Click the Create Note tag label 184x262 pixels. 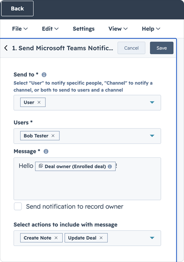(x=37, y=238)
